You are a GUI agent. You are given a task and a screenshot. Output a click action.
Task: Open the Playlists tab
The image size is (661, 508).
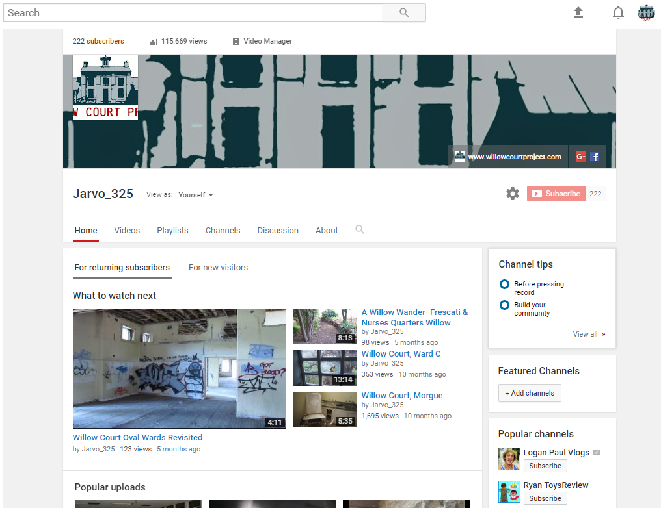(x=172, y=231)
